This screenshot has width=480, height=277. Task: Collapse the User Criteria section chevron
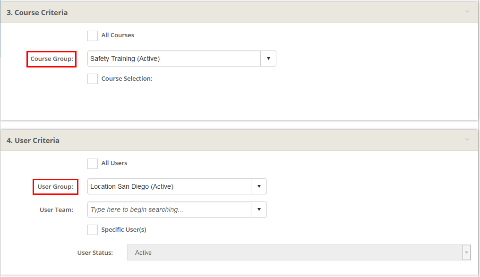point(467,140)
